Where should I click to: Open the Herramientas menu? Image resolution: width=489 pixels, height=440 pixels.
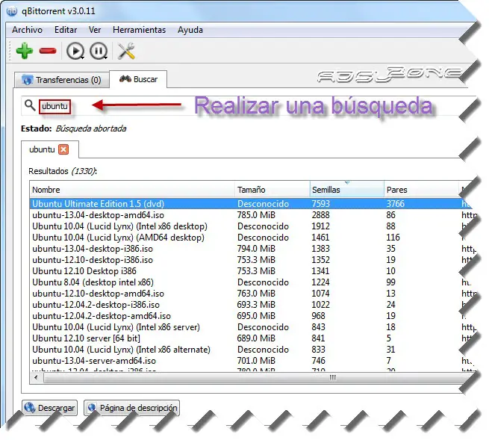139,30
